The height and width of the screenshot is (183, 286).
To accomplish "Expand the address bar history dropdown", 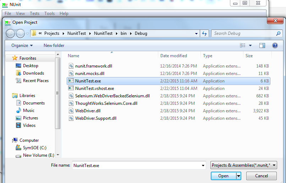I will tap(196, 34).
